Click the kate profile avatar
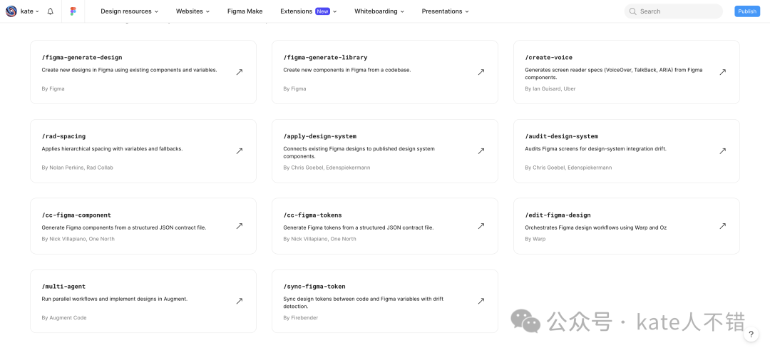 (x=11, y=11)
